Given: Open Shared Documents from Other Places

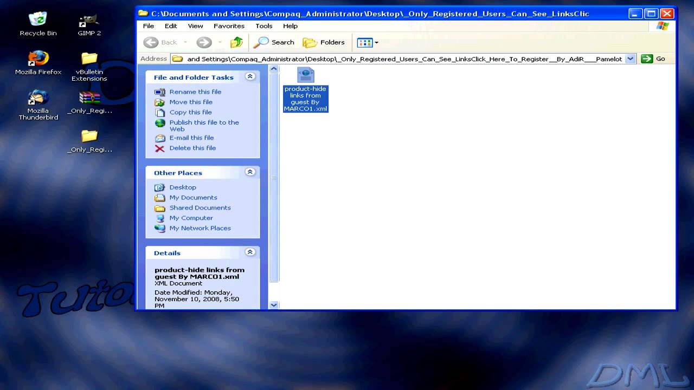Looking at the screenshot, I should tap(200, 207).
